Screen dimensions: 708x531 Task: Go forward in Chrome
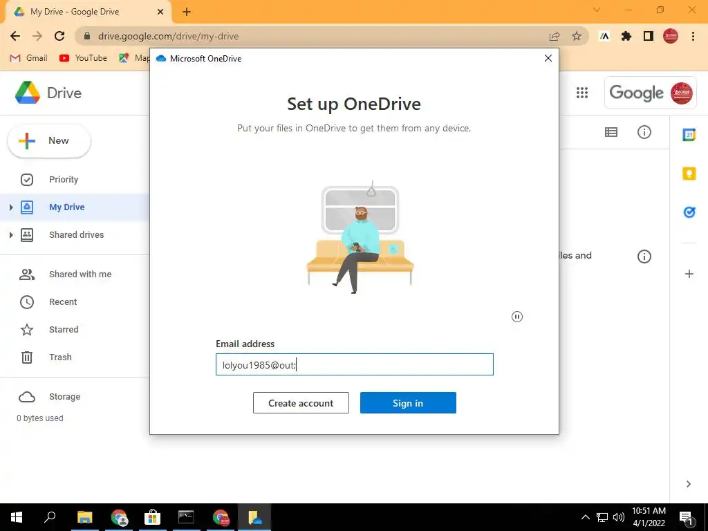click(x=37, y=36)
